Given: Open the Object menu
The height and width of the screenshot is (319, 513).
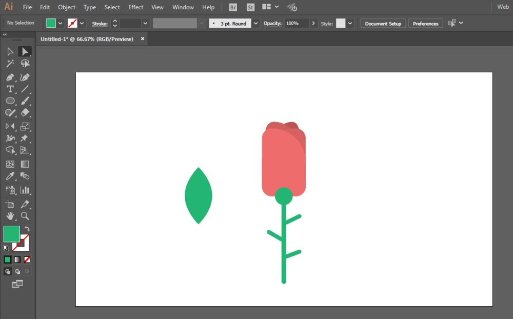Looking at the screenshot, I should pos(66,7).
